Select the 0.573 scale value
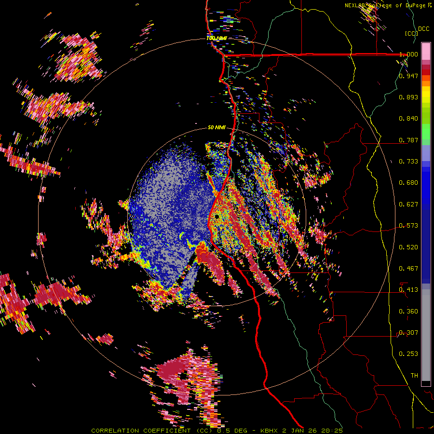The image size is (434, 434). pyautogui.click(x=408, y=226)
